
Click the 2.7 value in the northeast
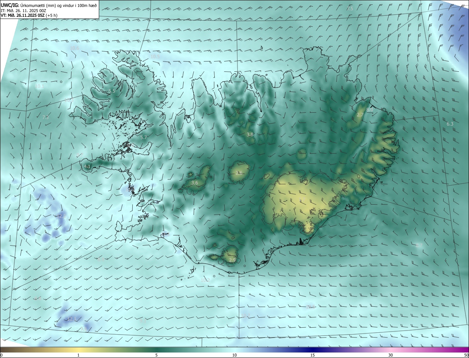tap(360, 115)
